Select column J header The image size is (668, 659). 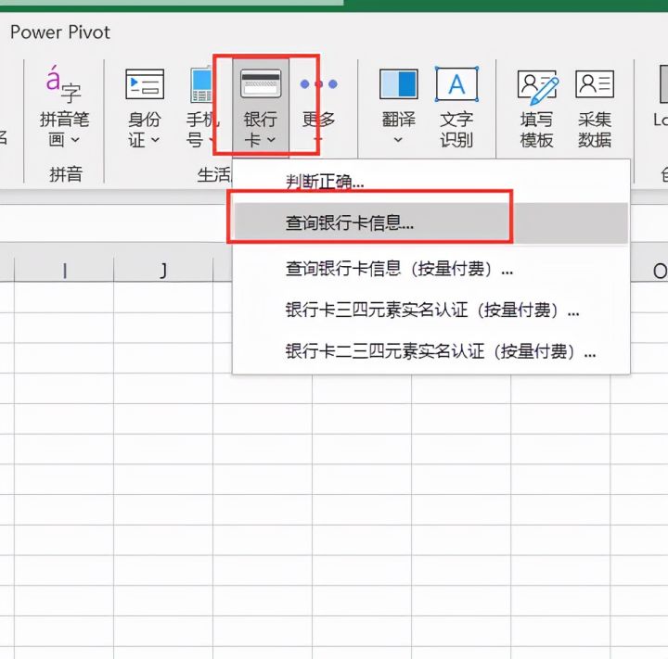pos(163,271)
